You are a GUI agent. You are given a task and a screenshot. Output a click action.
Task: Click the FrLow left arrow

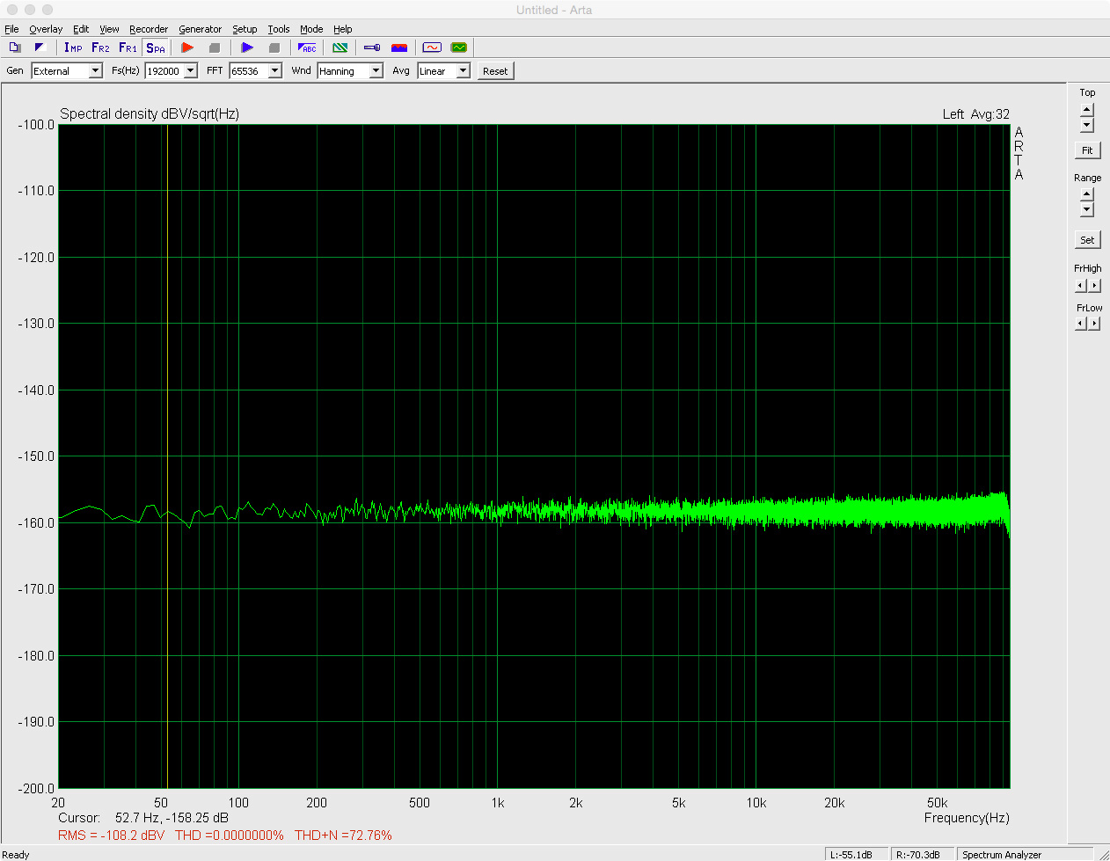click(1081, 324)
